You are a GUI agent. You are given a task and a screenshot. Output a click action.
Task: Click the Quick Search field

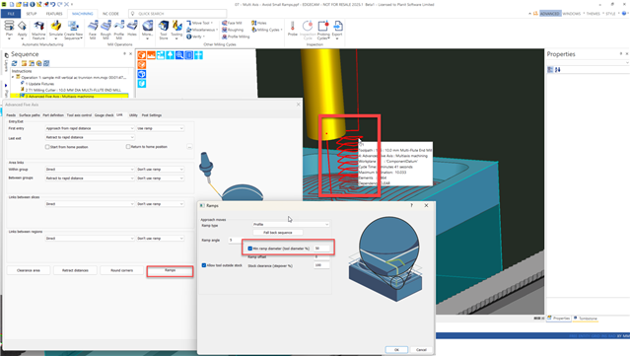(x=177, y=14)
